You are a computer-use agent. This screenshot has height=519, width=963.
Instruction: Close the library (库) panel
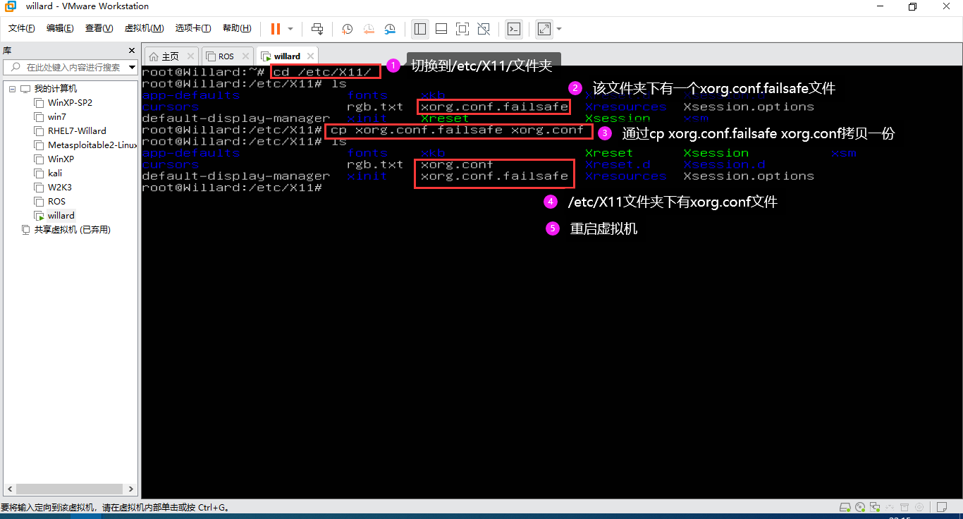pyautogui.click(x=131, y=51)
